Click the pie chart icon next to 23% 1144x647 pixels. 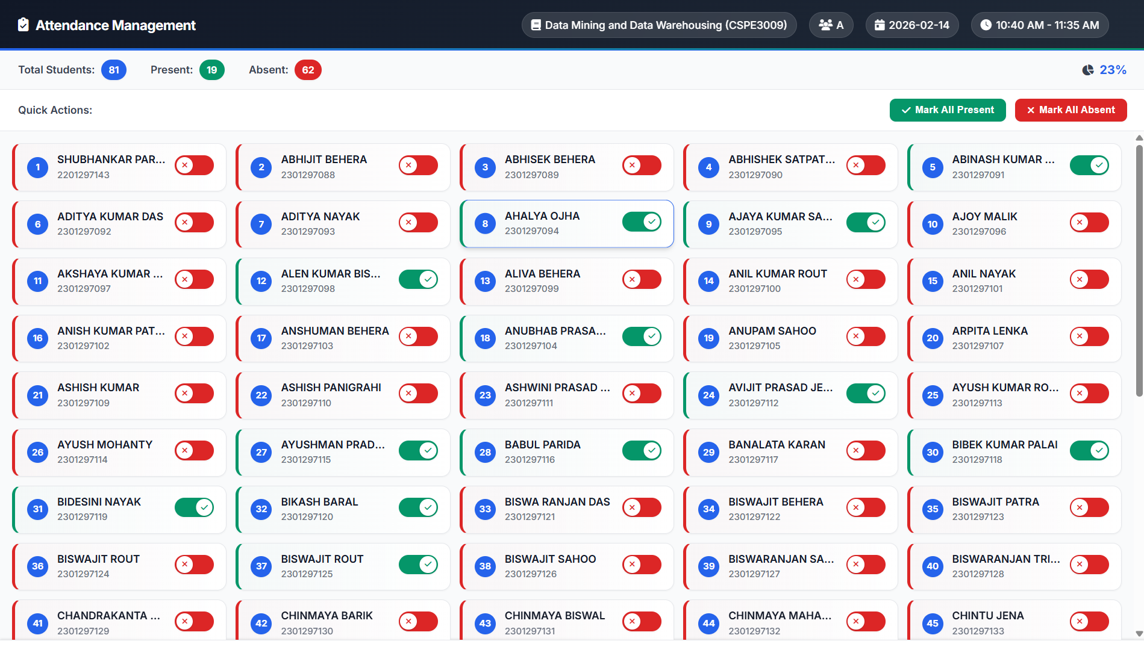tap(1087, 70)
